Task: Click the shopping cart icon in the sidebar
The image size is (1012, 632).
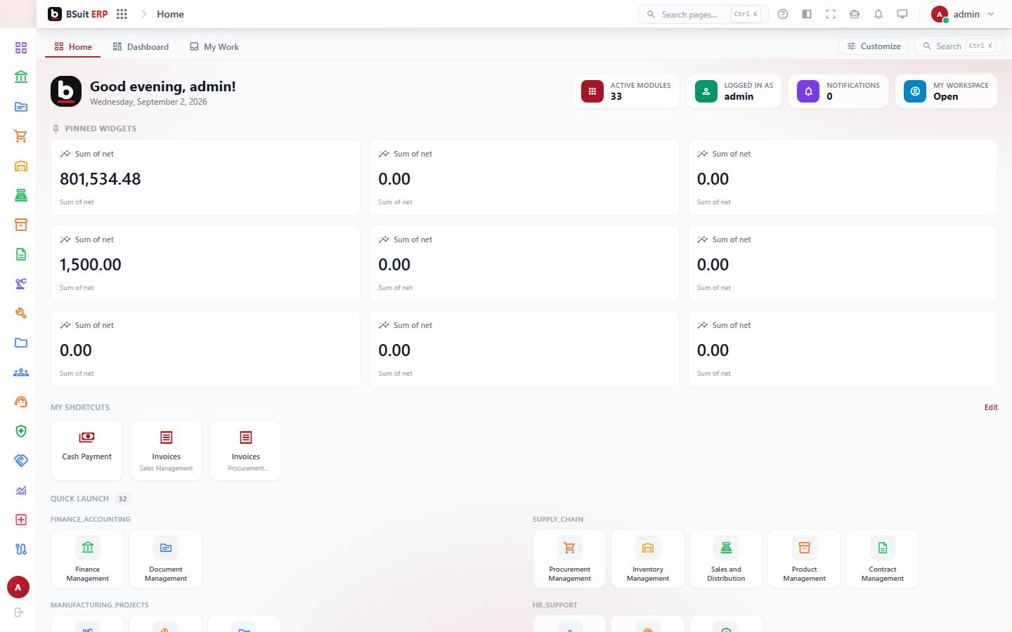Action: [21, 136]
